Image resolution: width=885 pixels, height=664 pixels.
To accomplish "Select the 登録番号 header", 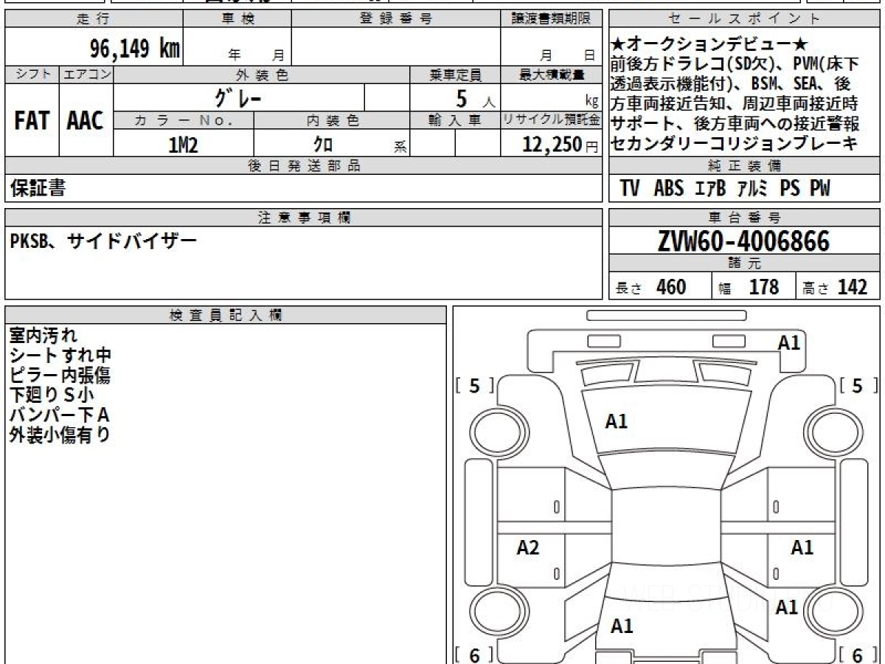I will pos(396,19).
